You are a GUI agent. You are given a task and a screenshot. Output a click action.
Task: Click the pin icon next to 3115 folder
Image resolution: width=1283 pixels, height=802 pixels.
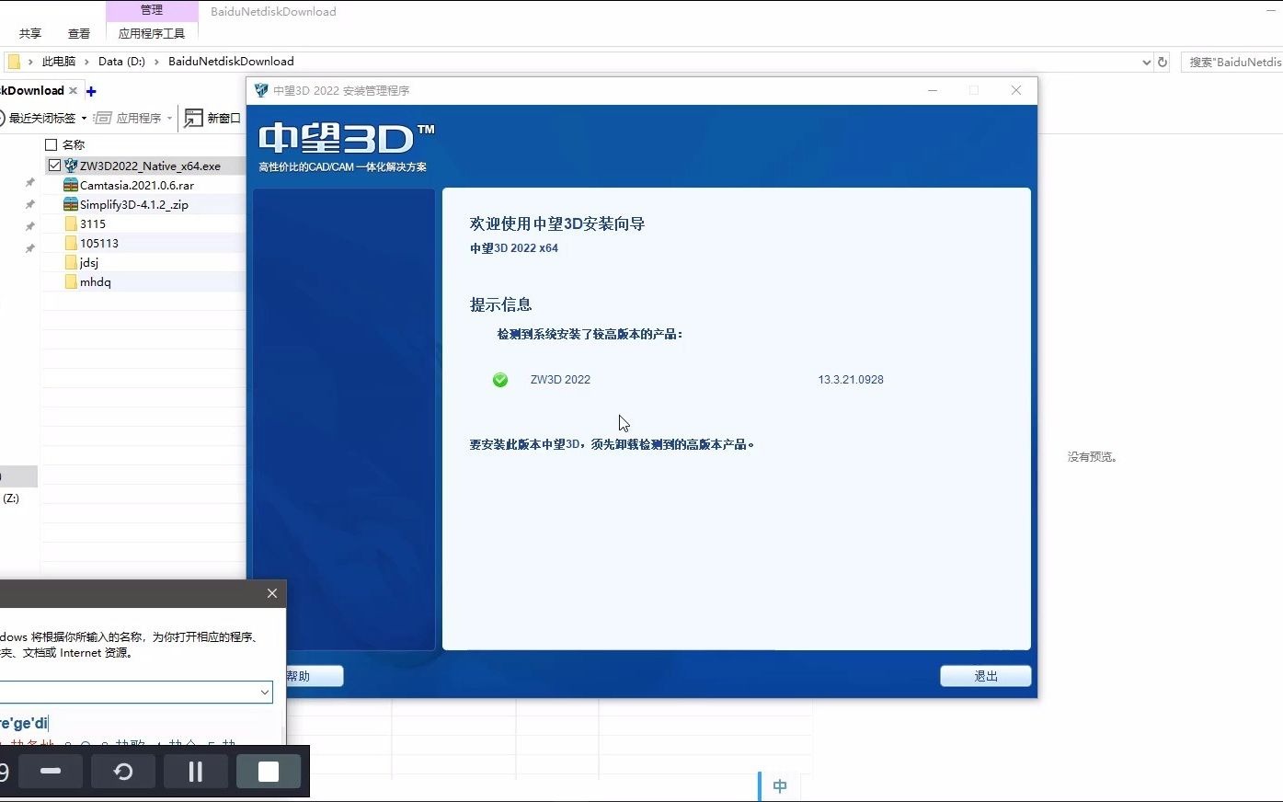click(x=29, y=224)
